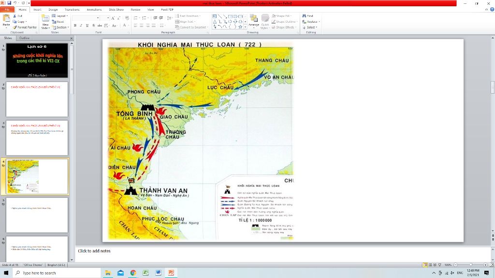
Task: Undo the last action
Action: [x=15, y=3]
